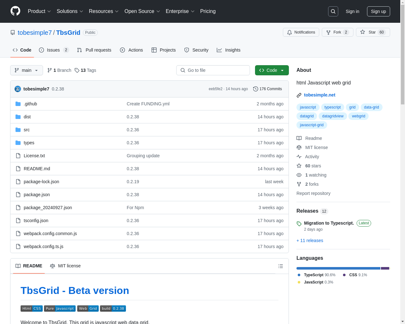Expand the Open Source menu
The height and width of the screenshot is (324, 405).
142,11
